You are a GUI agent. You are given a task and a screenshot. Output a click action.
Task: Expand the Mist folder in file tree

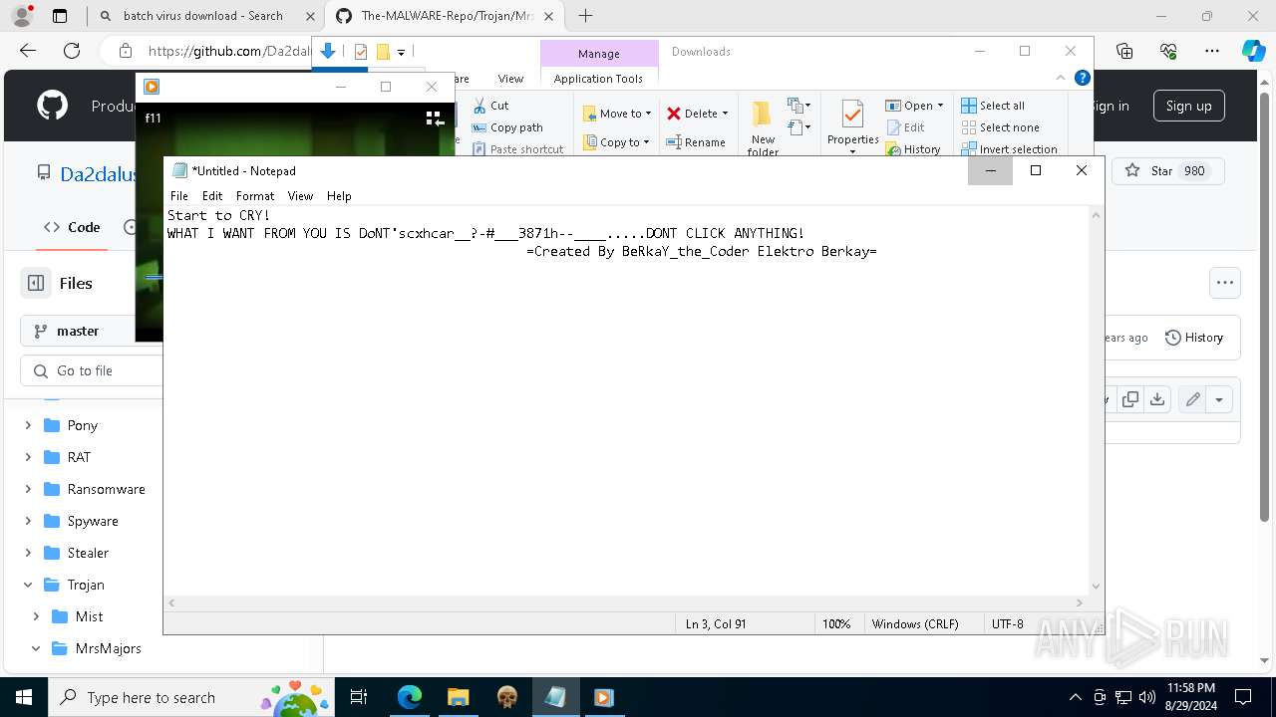click(36, 616)
